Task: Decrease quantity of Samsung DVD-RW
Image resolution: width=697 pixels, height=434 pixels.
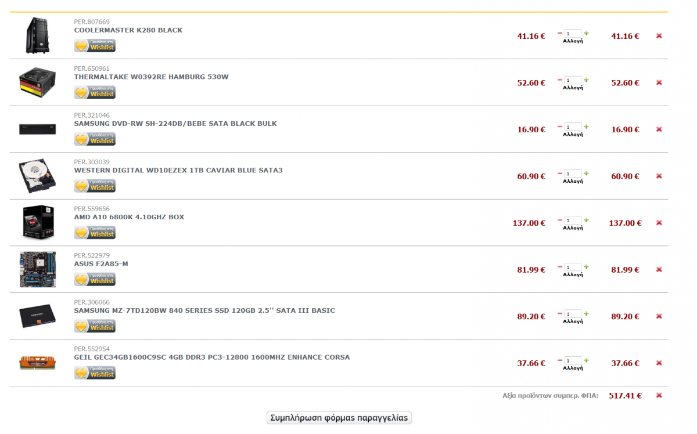Action: click(x=560, y=126)
